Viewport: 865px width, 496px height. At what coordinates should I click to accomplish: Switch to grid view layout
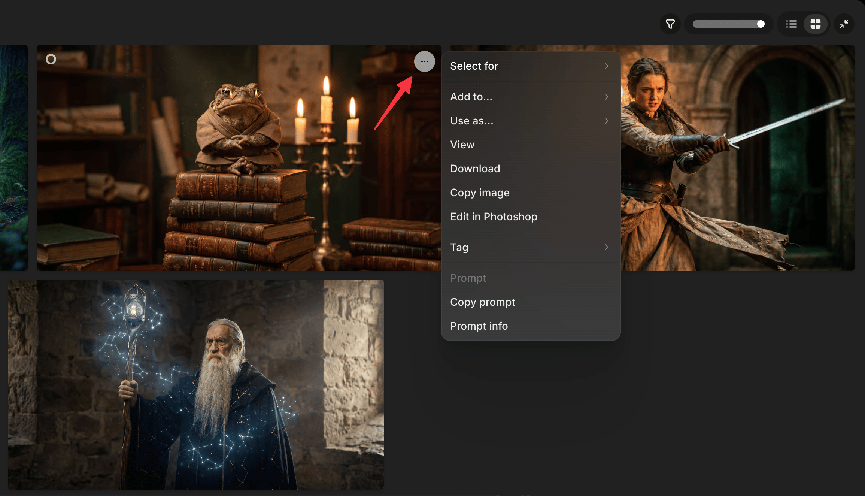tap(816, 24)
